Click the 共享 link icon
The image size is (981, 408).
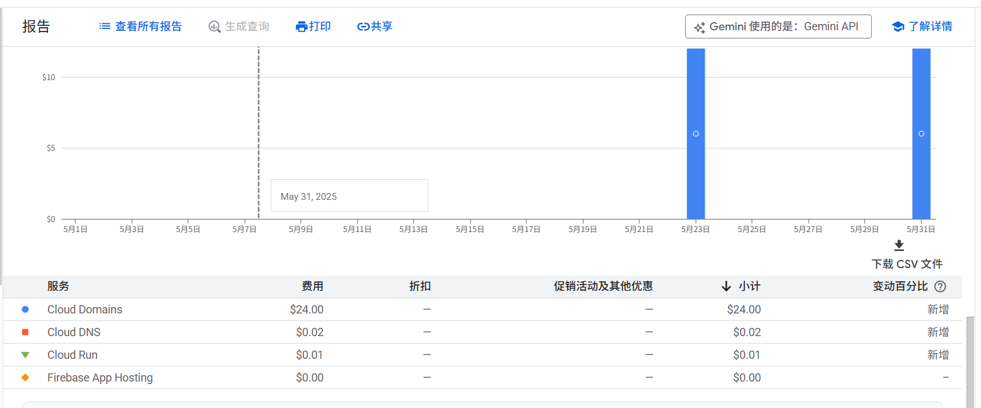(363, 26)
